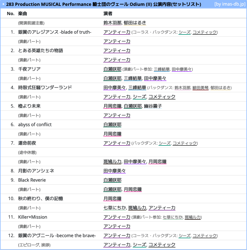Open シーズ link in the 銀翼のアヴニール row
Viewport: 247px width, 250px height.
tap(185, 236)
